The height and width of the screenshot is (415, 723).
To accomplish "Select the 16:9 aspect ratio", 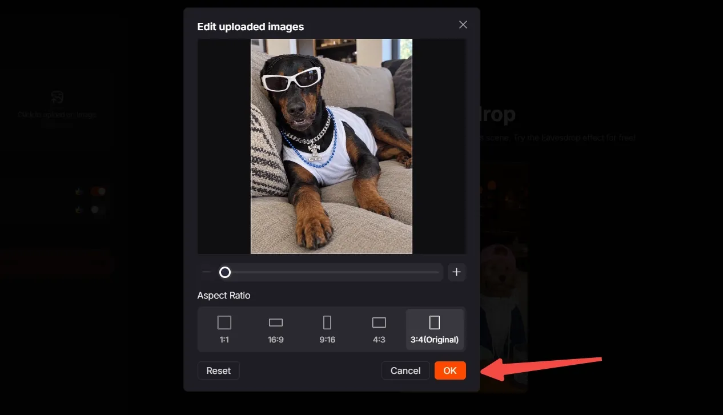I will click(276, 330).
